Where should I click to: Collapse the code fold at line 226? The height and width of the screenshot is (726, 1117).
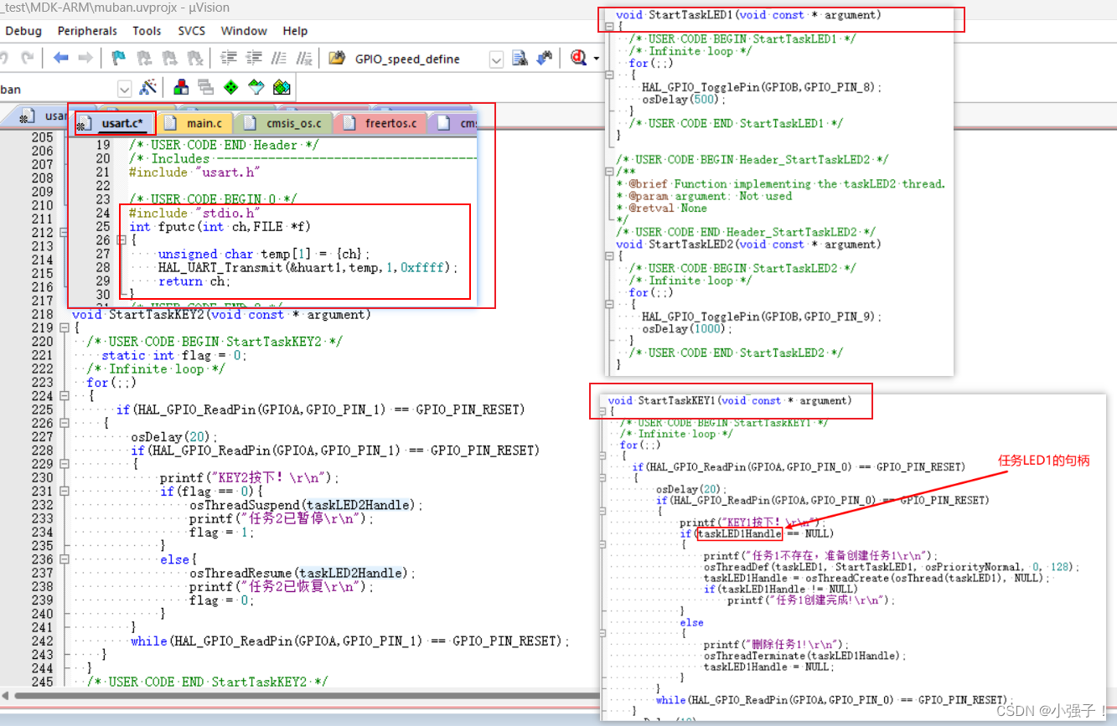[64, 424]
